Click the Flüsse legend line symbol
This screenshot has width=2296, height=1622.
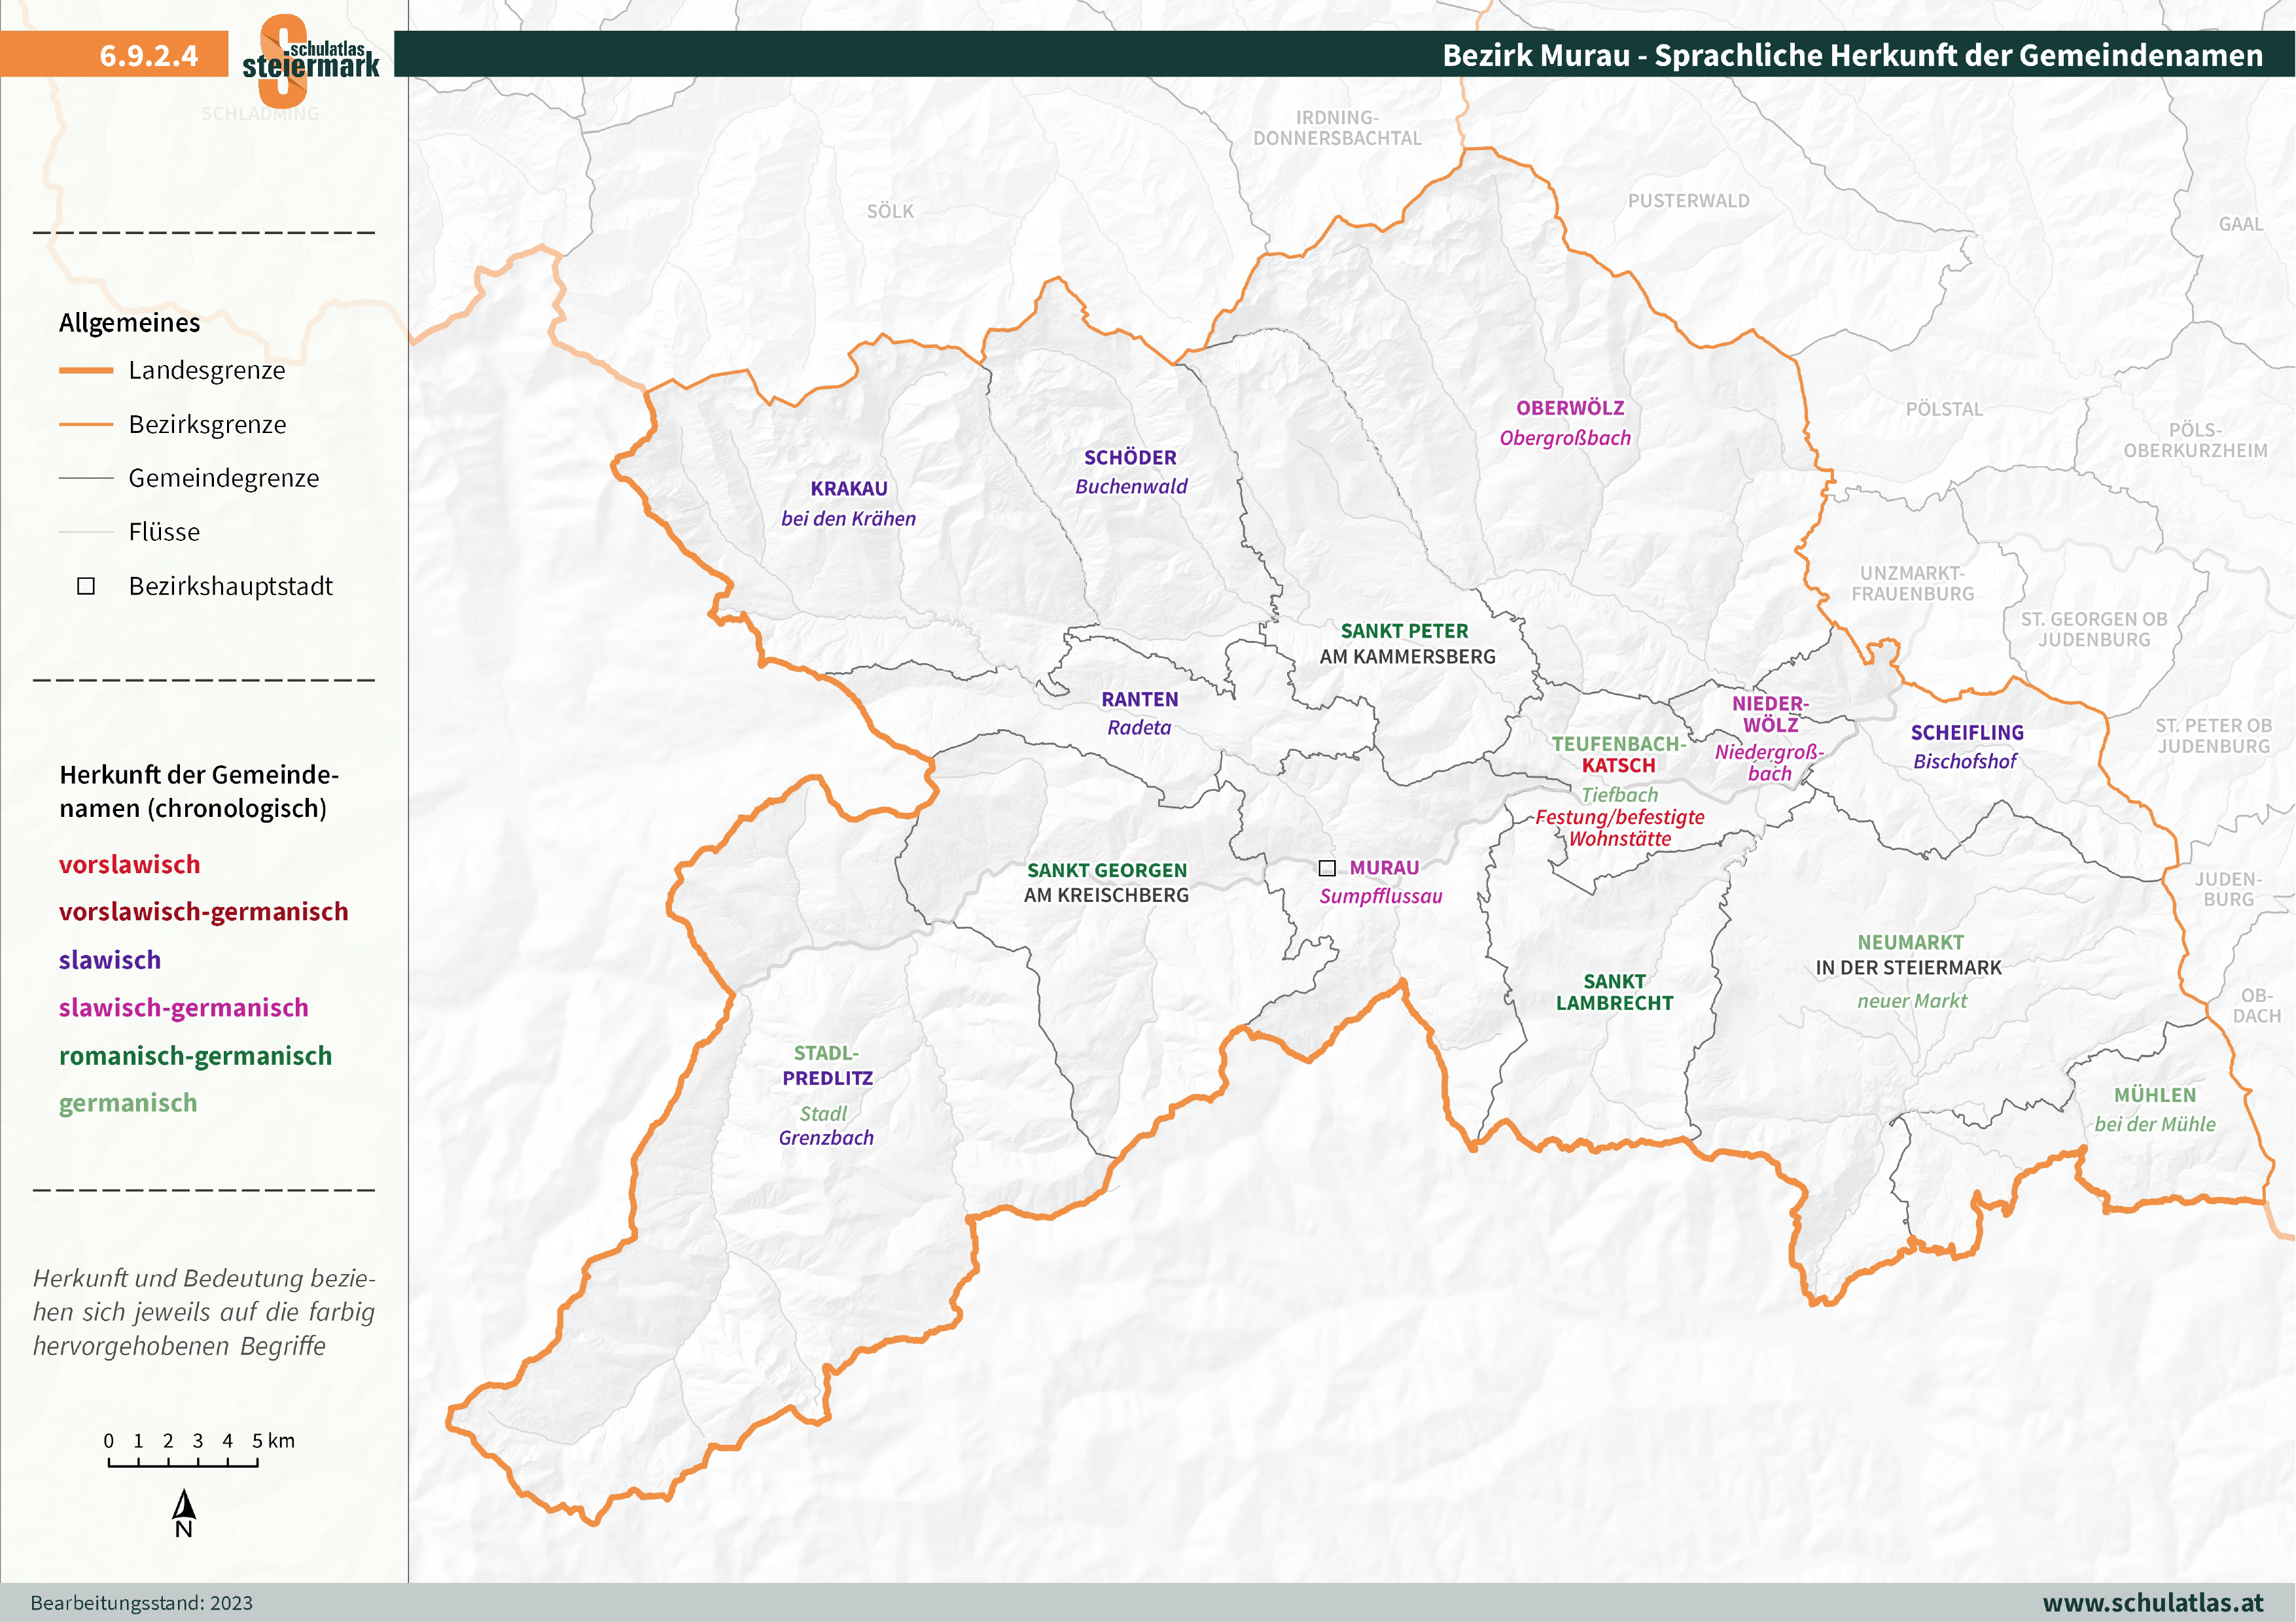coord(88,532)
